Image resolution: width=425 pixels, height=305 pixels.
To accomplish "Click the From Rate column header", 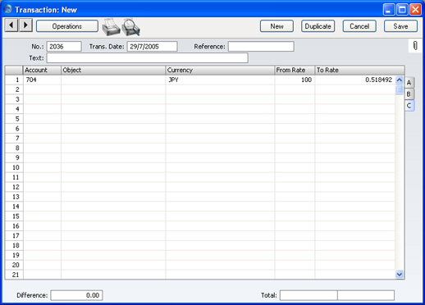I will coord(295,71).
